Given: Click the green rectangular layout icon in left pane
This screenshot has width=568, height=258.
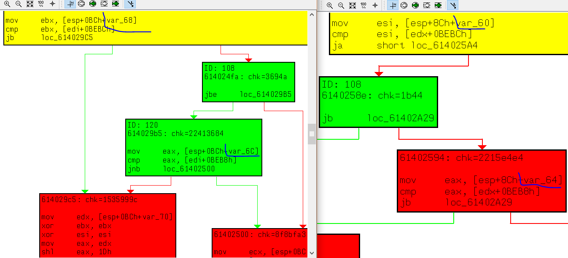Looking at the screenshot, I should [x=116, y=4].
